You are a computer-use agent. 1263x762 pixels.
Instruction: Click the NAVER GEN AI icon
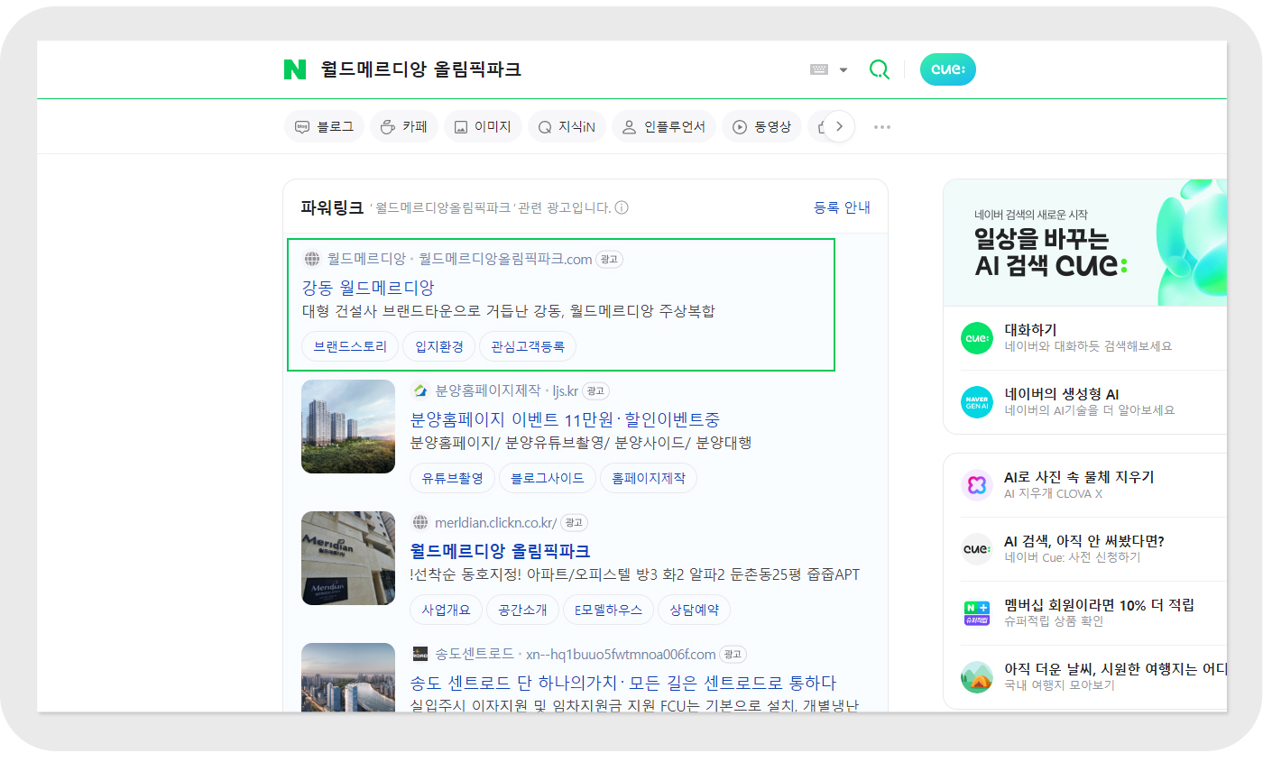tap(977, 402)
